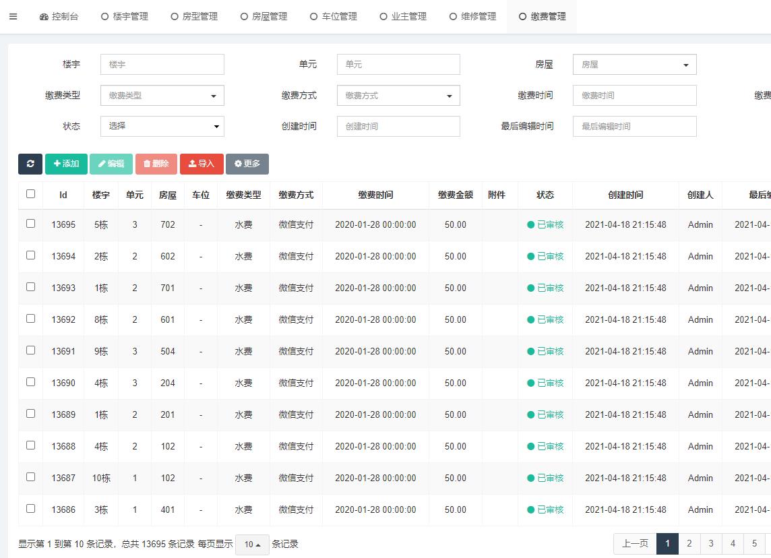Viewport: 771px width, 558px height.
Task: Open the 更多 gear options button
Action: [x=247, y=164]
